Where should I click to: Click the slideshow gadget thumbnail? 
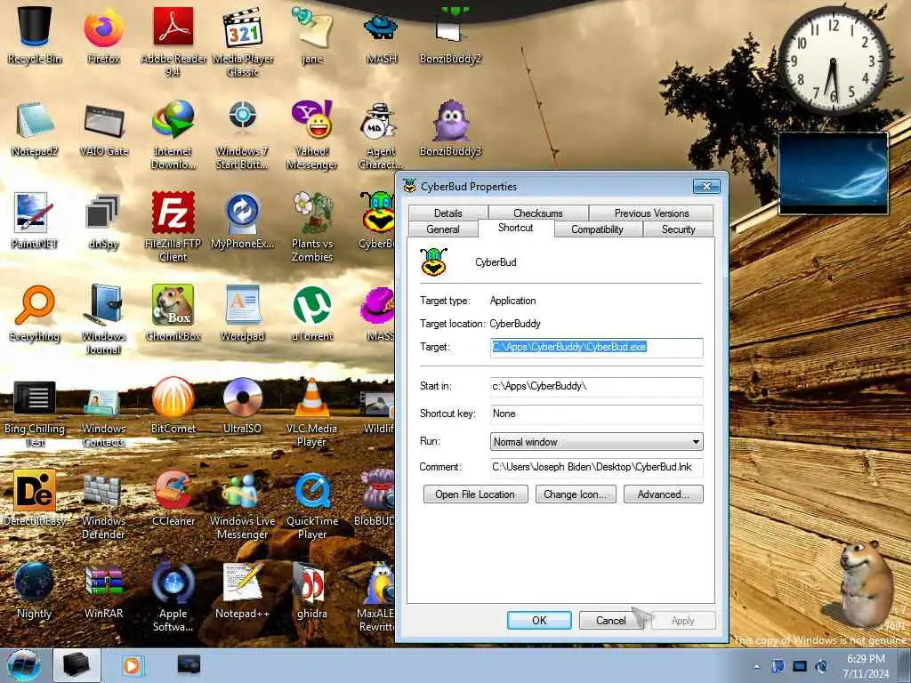833,173
